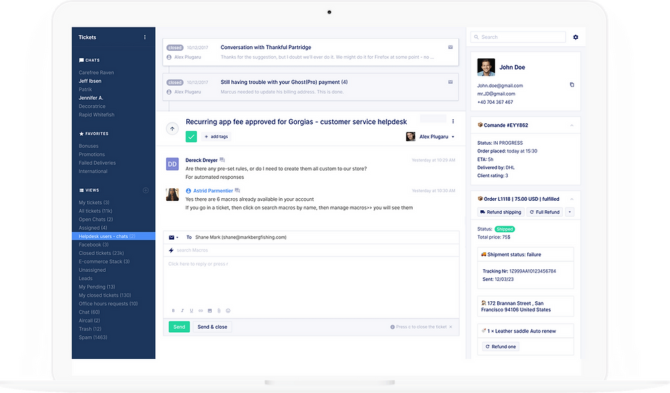Click the Search field
The image size is (670, 393).
pos(519,37)
